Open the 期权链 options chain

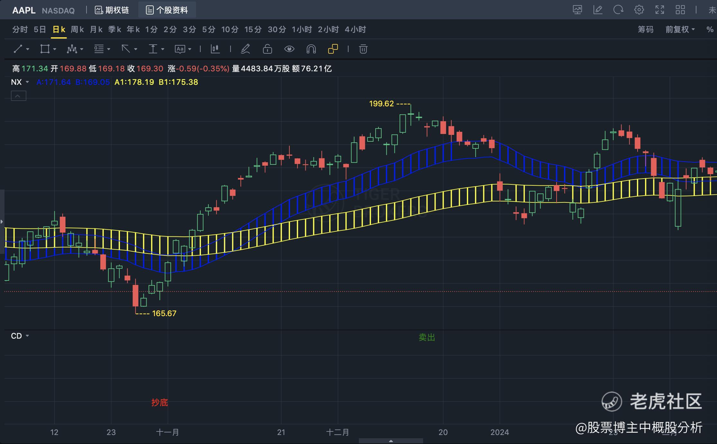coord(112,10)
